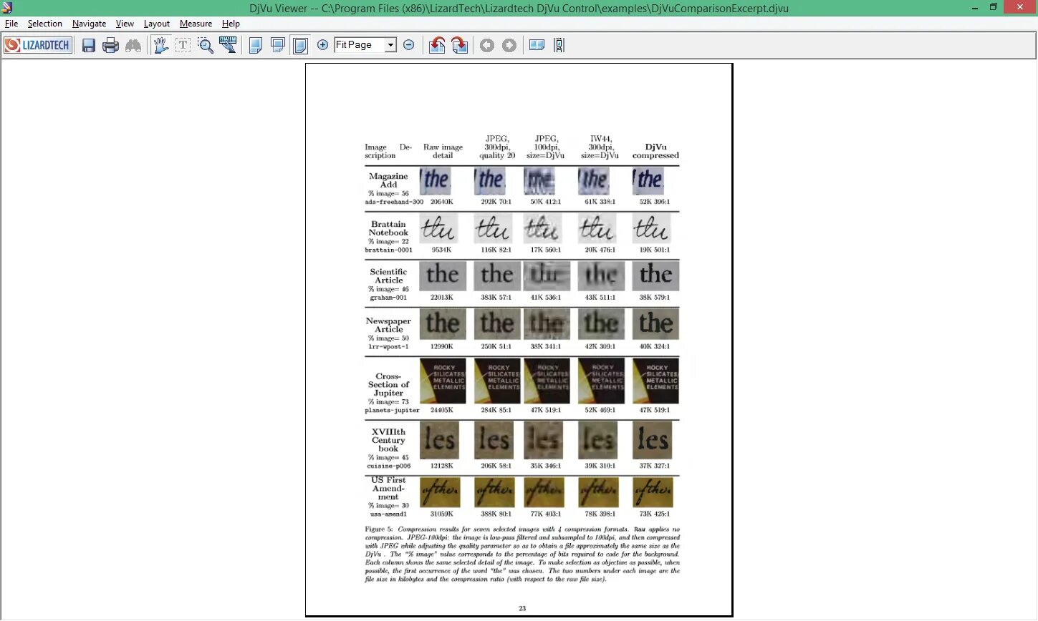The height and width of the screenshot is (621, 1038).
Task: Open the Fit Page zoom dropdown
Action: click(390, 45)
